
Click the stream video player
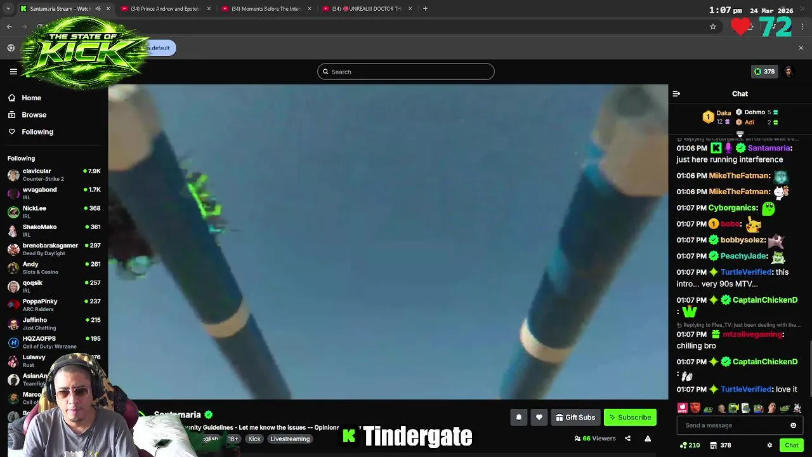pyautogui.click(x=388, y=242)
